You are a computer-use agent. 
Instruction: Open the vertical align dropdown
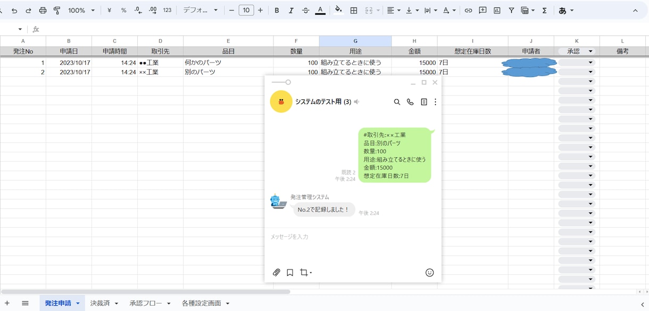point(412,11)
